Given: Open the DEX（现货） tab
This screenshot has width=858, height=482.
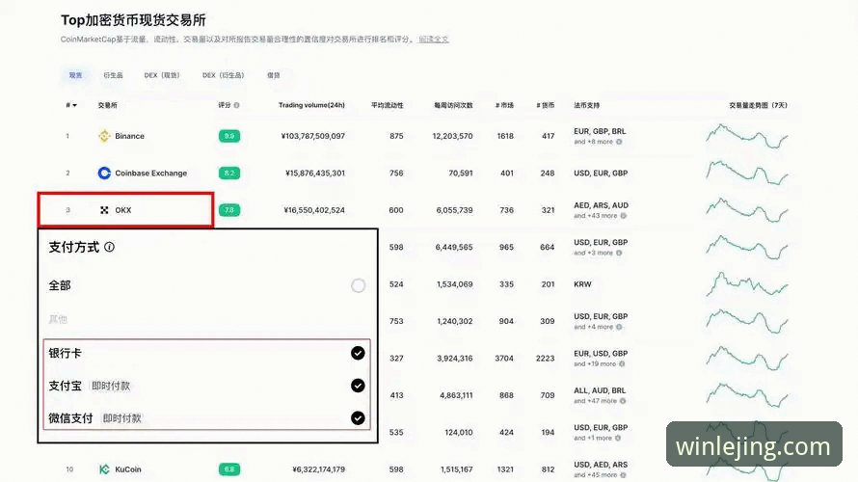Looking at the screenshot, I should (162, 75).
